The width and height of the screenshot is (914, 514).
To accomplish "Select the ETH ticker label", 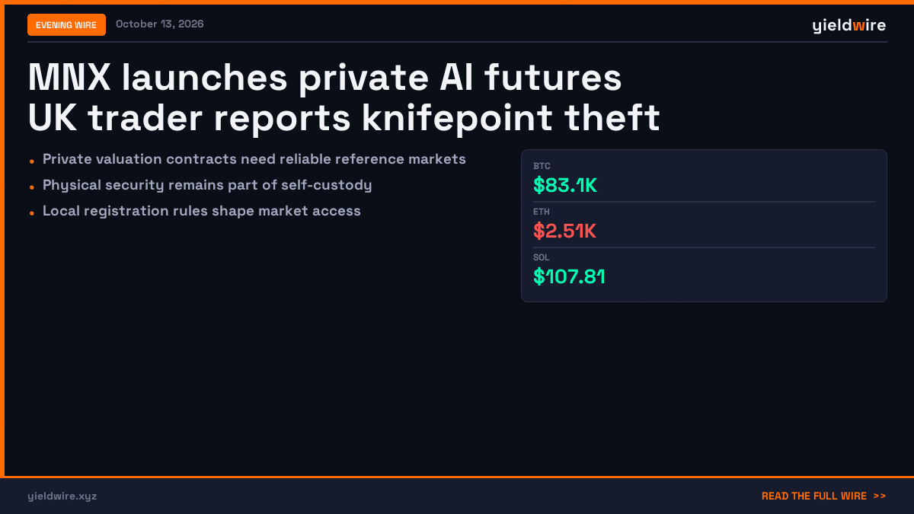I will [x=542, y=212].
